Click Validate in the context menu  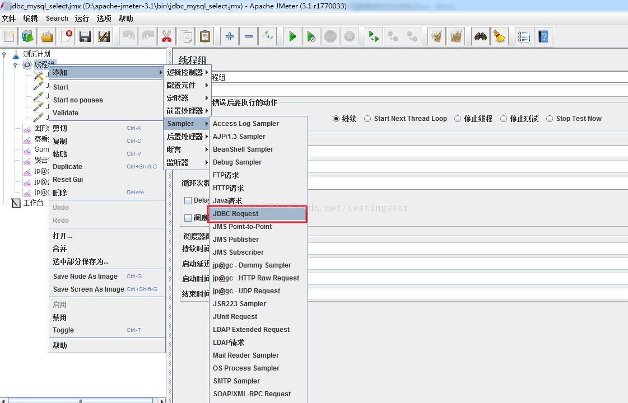[x=107, y=113]
